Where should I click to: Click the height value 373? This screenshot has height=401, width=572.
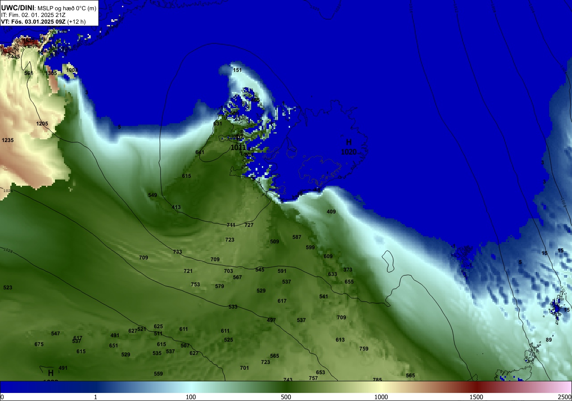point(348,270)
